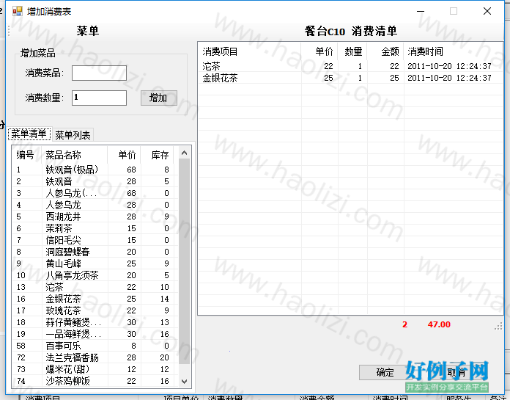Click the menu list scroll down arrow

click(x=184, y=381)
